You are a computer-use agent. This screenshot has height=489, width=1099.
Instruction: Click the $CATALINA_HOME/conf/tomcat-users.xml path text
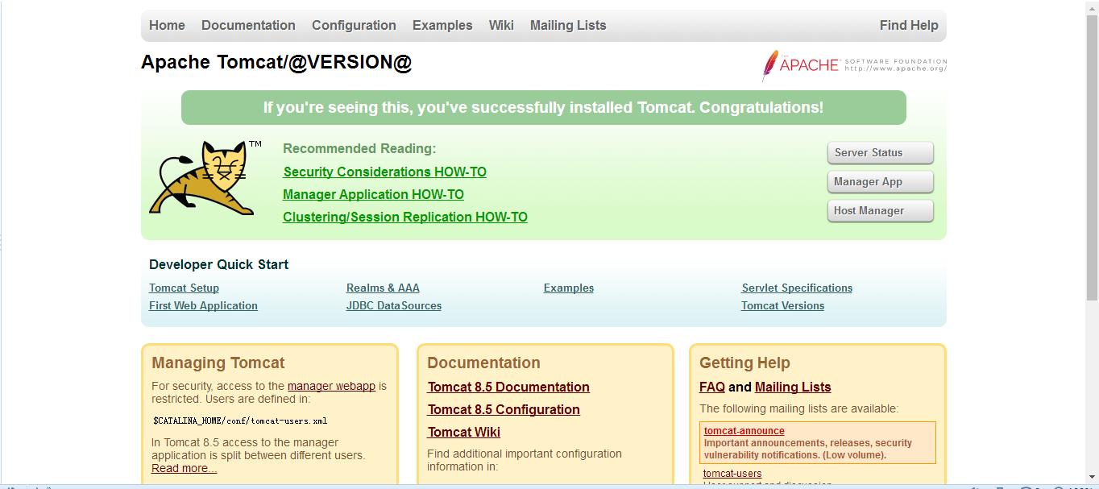(x=240, y=421)
